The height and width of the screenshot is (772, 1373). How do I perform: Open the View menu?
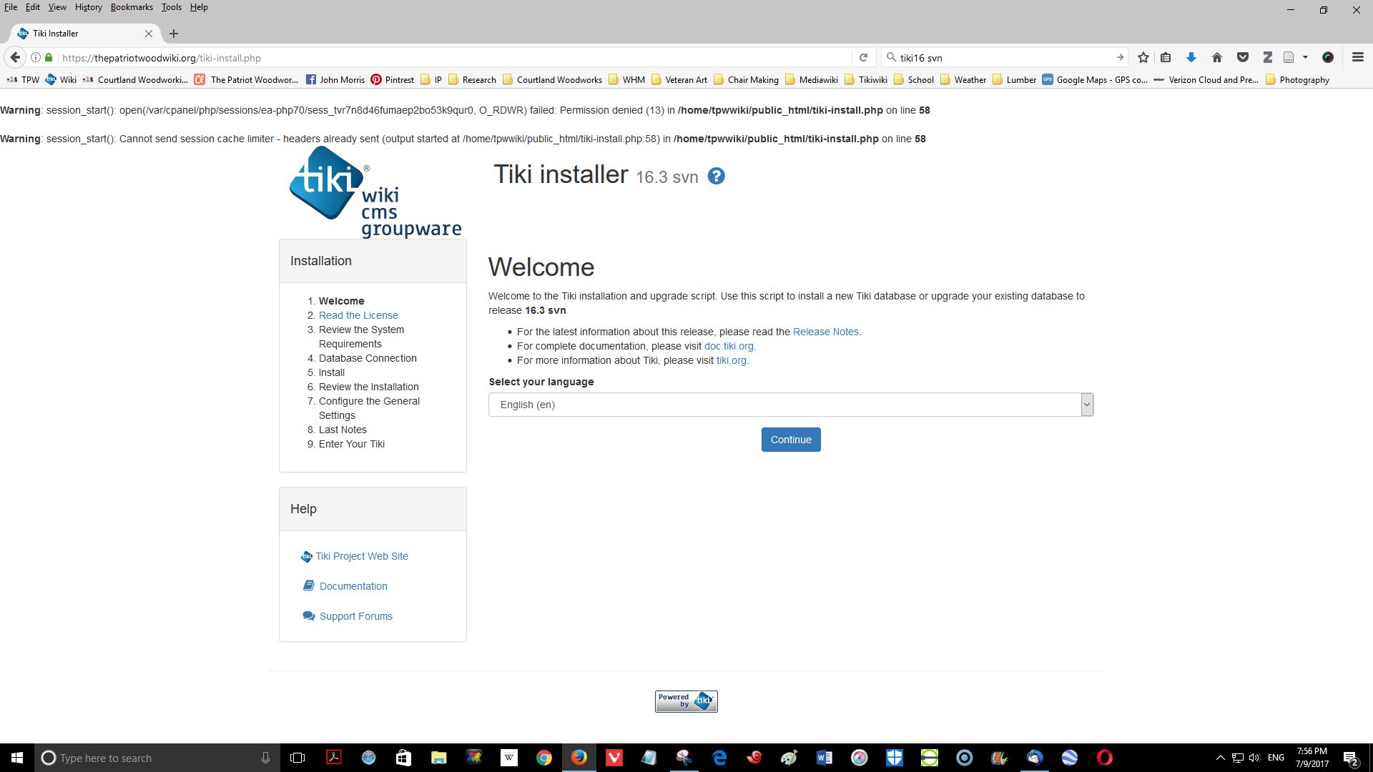pyautogui.click(x=57, y=7)
